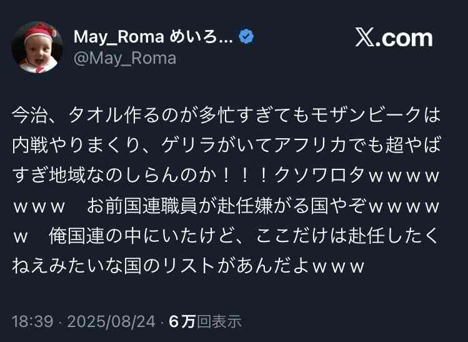Open May_Roma's baby profile avatar

(37, 48)
